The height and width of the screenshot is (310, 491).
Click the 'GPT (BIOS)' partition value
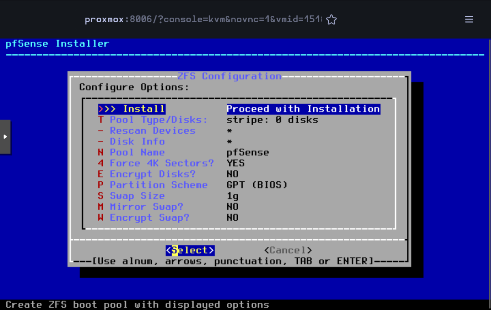pyautogui.click(x=257, y=185)
